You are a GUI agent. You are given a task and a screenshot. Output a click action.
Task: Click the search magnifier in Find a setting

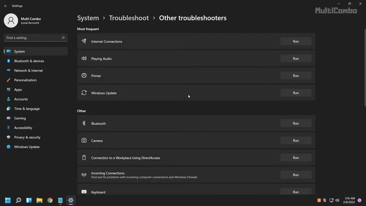pos(63,38)
